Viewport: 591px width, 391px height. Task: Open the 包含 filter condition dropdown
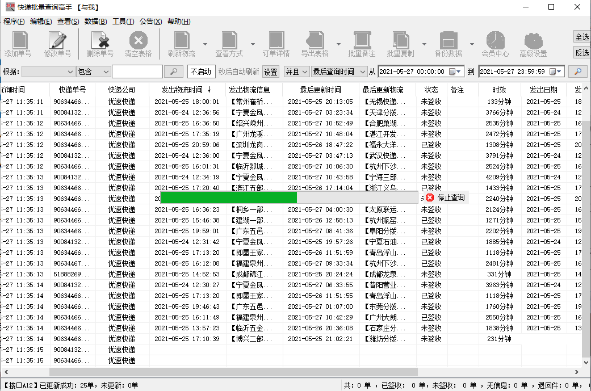(93, 72)
